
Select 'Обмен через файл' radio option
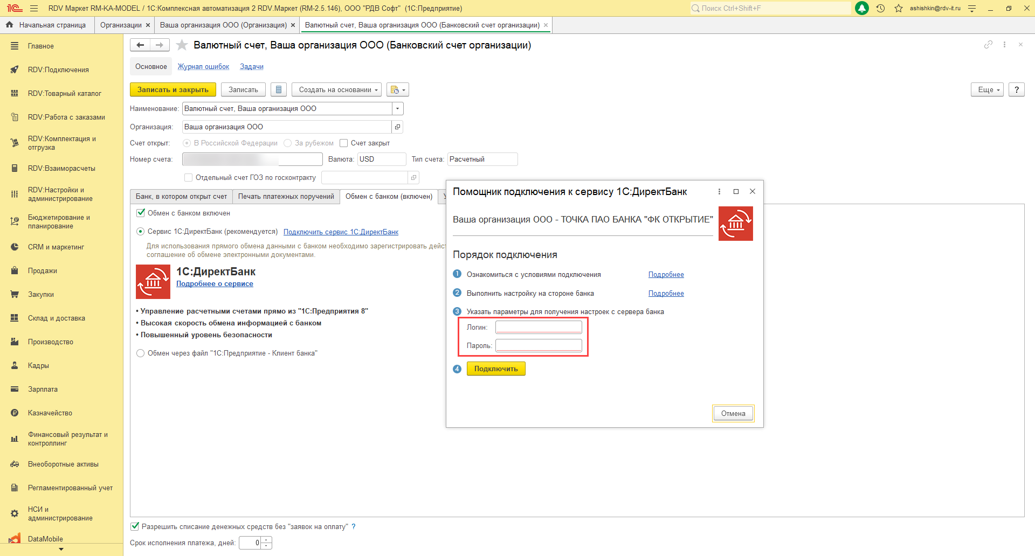(141, 353)
